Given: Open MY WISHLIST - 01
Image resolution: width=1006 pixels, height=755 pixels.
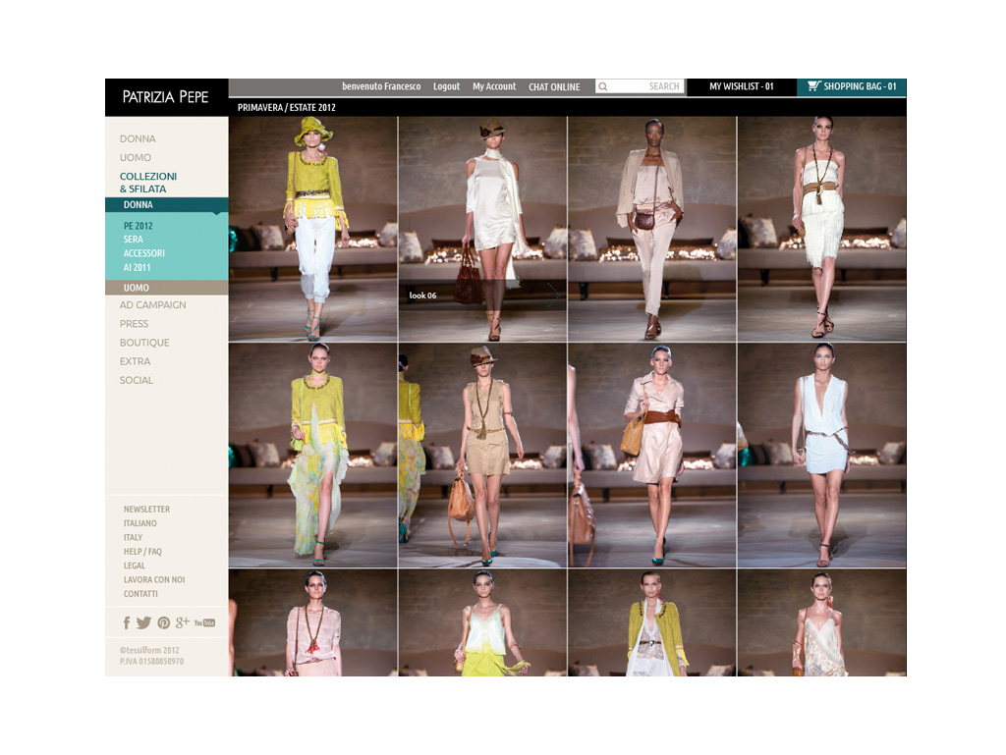Looking at the screenshot, I should click(742, 86).
